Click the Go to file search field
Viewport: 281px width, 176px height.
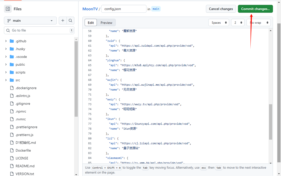click(39, 30)
